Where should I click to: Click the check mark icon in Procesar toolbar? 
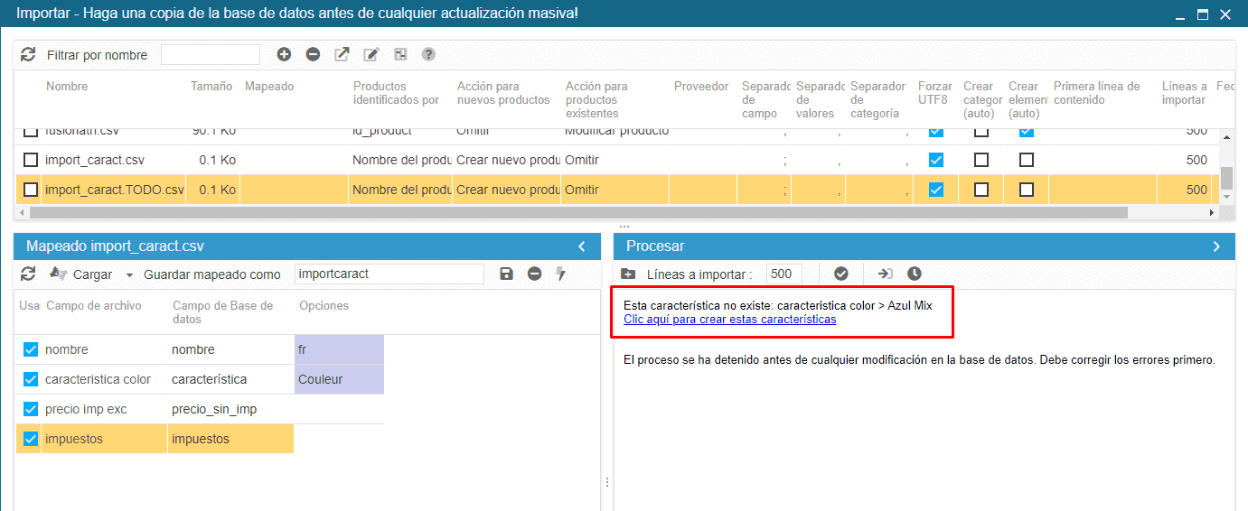[840, 274]
